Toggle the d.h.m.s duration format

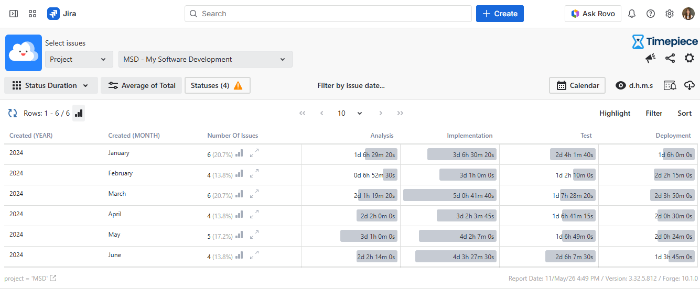(634, 85)
